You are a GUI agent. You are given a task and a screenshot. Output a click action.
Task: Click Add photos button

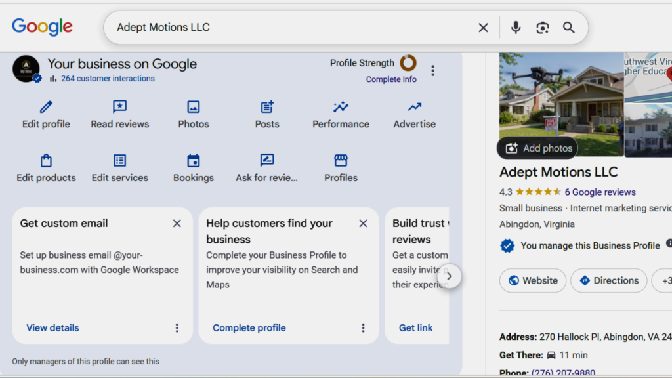pyautogui.click(x=537, y=148)
